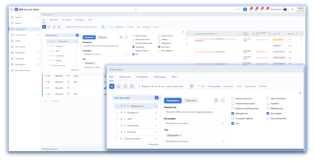Open kebab menu of Релизы filter in inset
Screen dimensions: 314x162
pos(156,132)
